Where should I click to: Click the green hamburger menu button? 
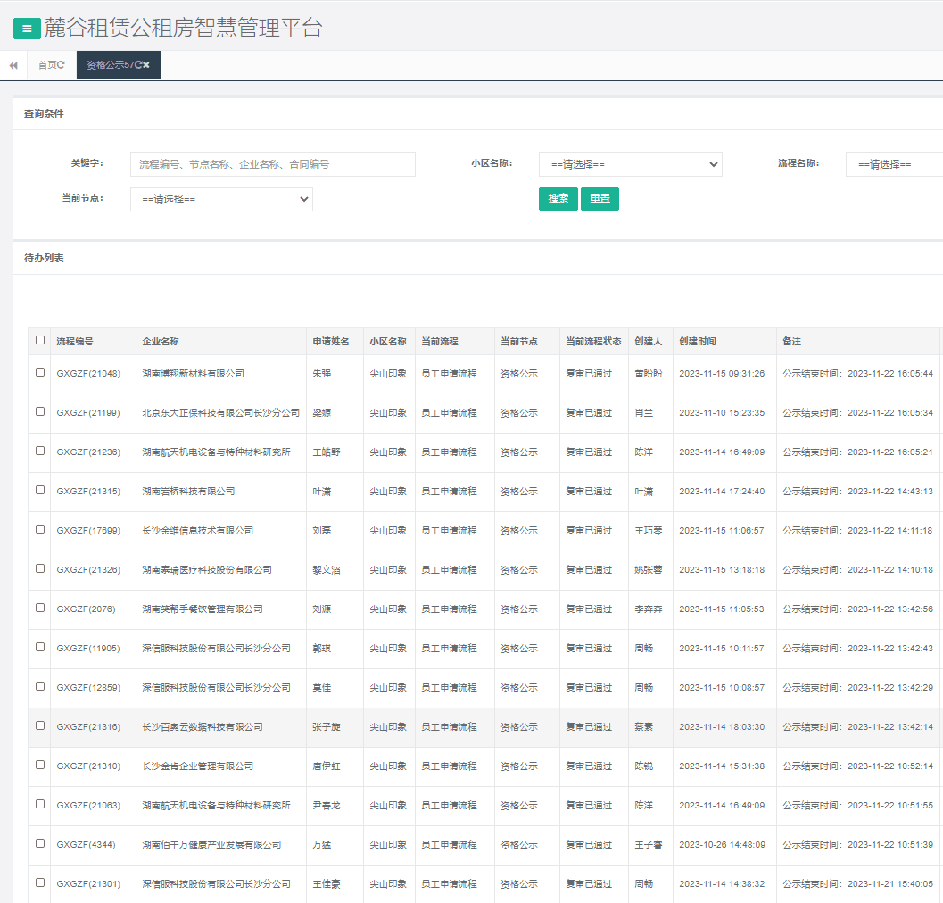tap(27, 29)
